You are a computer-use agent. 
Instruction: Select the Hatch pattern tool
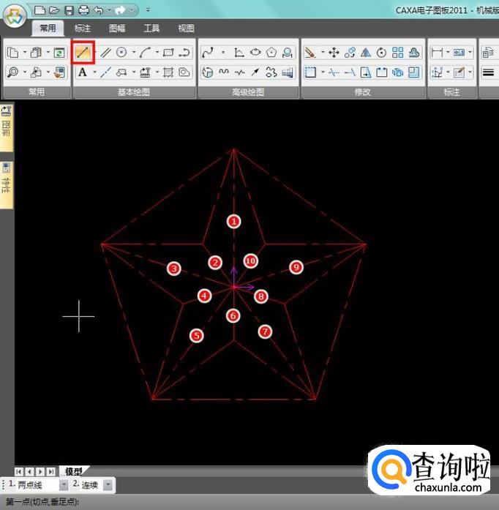pos(168,72)
